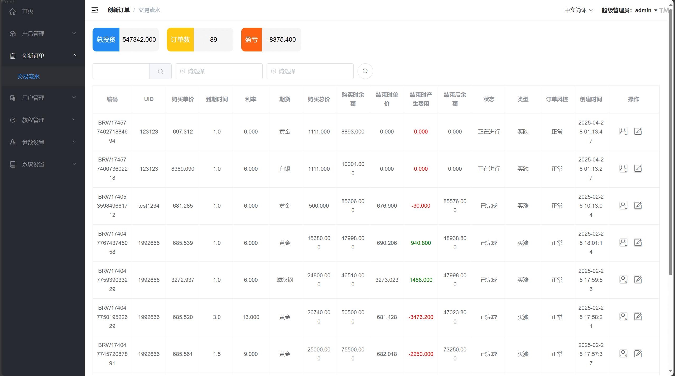
Task: Click the vertical page scrollbar
Action: [671, 142]
